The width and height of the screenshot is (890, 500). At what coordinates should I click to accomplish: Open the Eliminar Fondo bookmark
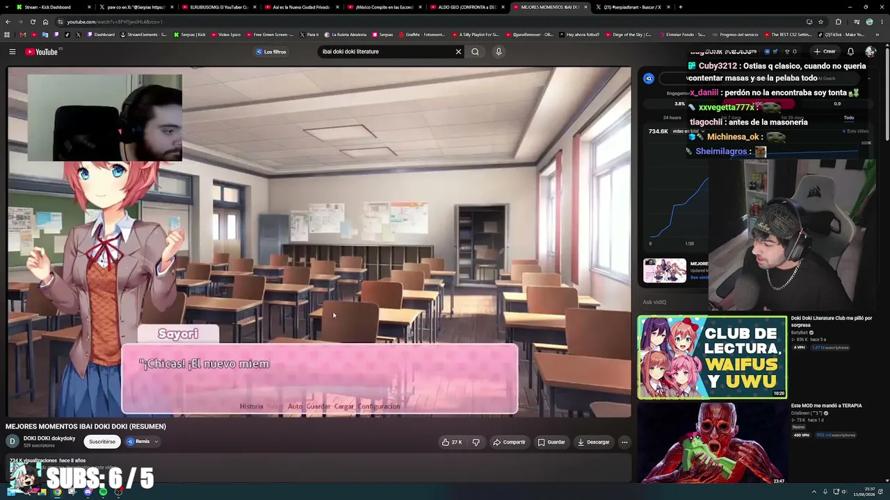click(683, 35)
